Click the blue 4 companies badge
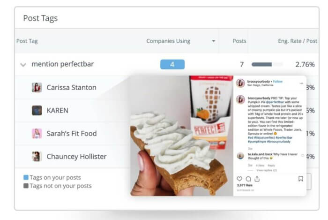Image resolution: width=328 pixels, height=220 pixels. 172,64
